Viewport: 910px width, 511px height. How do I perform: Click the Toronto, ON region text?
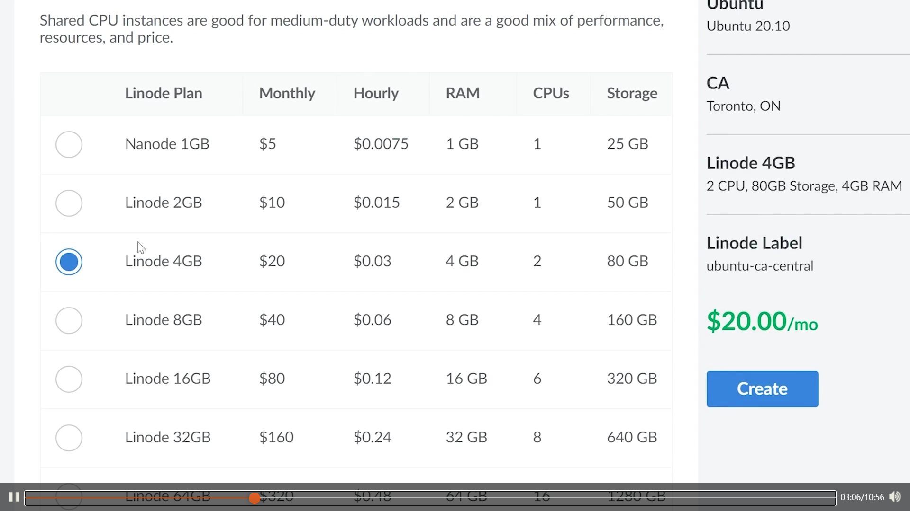point(743,106)
